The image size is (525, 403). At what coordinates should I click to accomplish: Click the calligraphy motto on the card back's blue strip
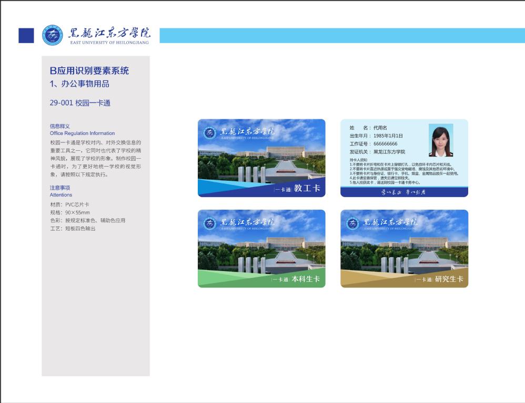tap(403, 192)
